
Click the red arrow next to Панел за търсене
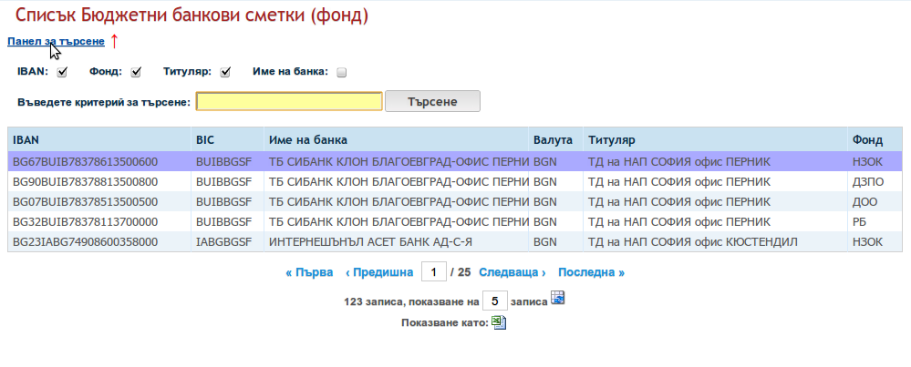coord(114,41)
